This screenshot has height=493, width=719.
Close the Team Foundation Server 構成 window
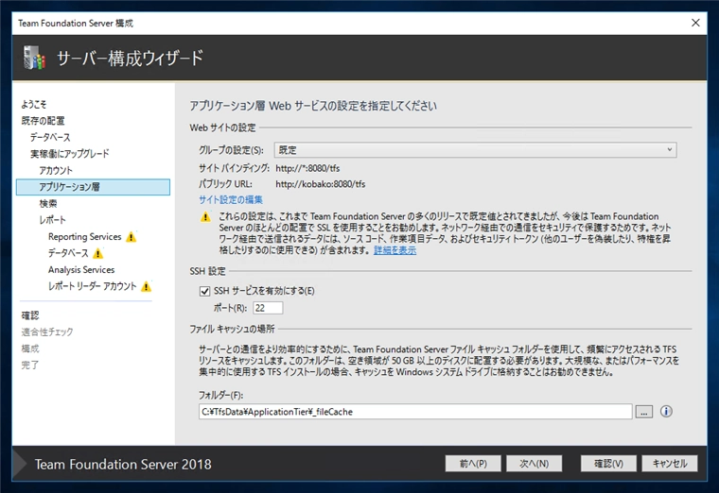695,23
